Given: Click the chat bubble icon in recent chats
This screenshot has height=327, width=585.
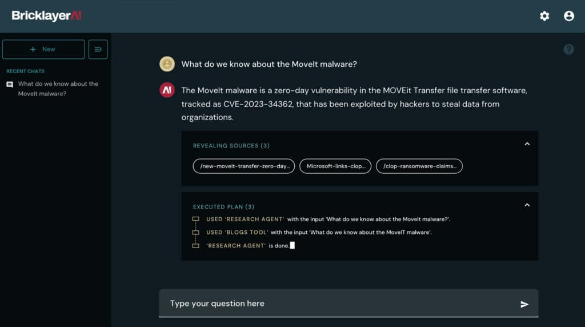Looking at the screenshot, I should point(10,85).
